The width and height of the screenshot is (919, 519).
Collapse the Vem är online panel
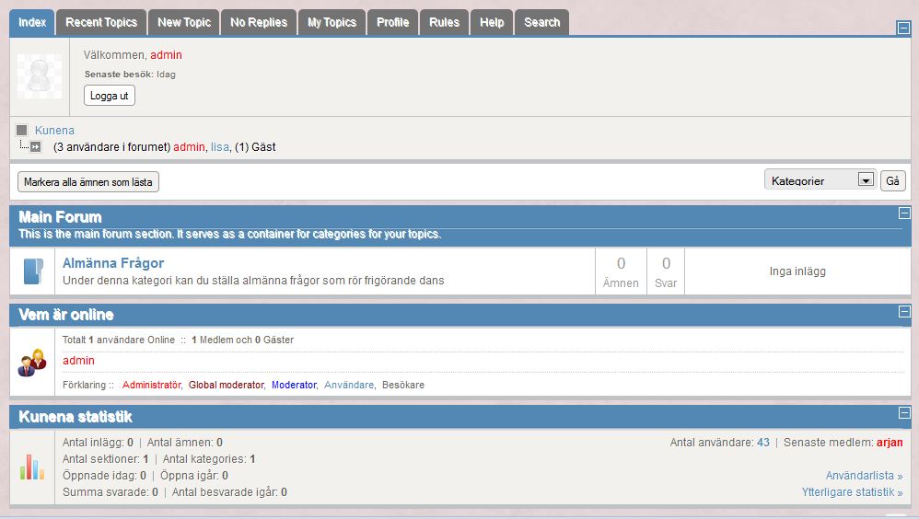tap(903, 312)
